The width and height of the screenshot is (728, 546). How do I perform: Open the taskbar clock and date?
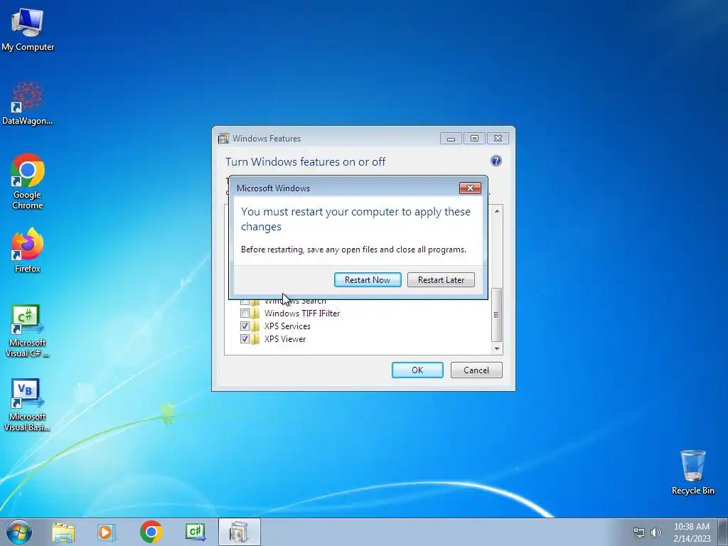(691, 532)
